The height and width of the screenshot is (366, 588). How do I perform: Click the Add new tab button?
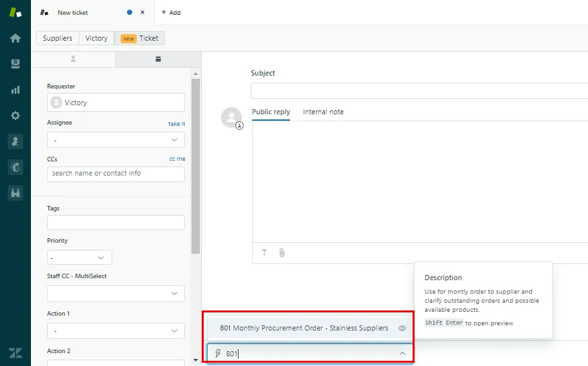[171, 12]
